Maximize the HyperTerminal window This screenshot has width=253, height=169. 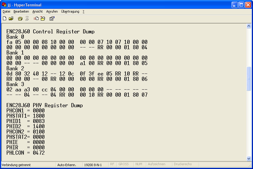click(241, 5)
